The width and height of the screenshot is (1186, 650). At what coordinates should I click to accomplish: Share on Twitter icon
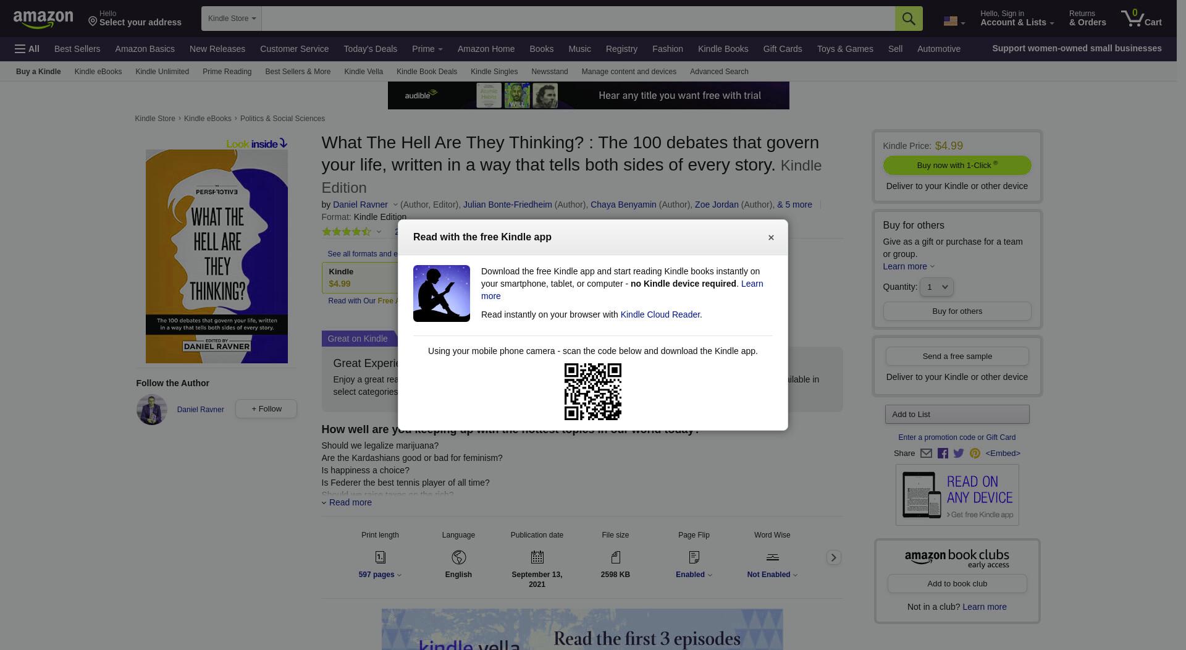[959, 454]
